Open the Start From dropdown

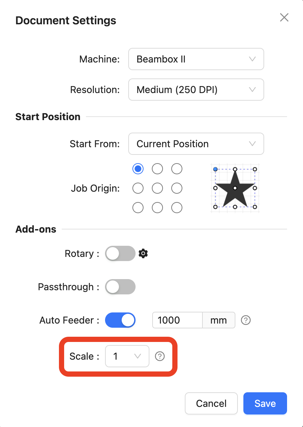[x=196, y=144]
